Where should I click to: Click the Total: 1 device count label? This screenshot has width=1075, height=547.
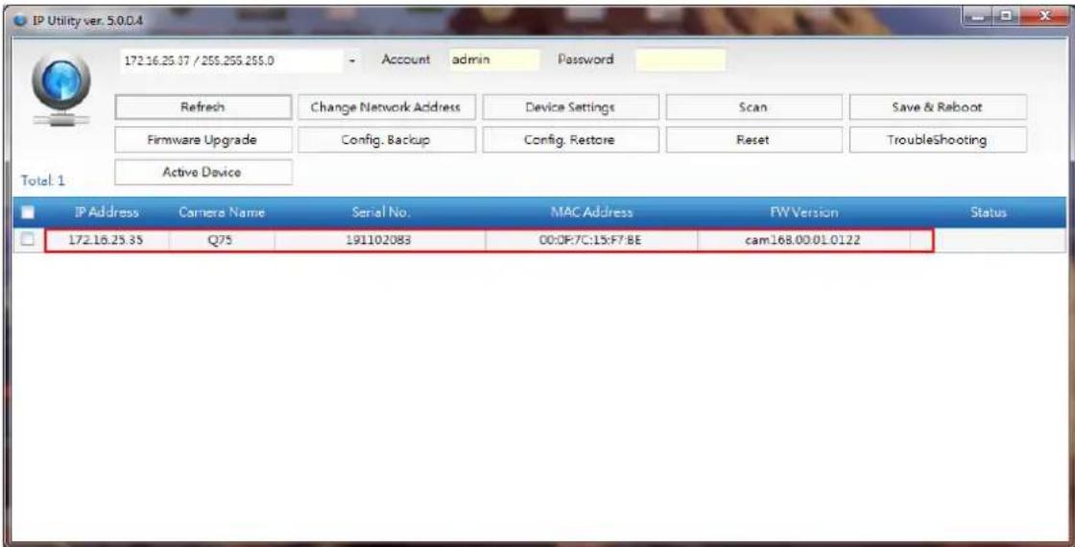pos(43,181)
